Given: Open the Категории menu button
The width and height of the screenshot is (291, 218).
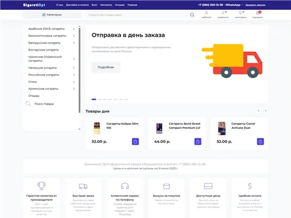Looking at the screenshot, I should click(x=52, y=15).
